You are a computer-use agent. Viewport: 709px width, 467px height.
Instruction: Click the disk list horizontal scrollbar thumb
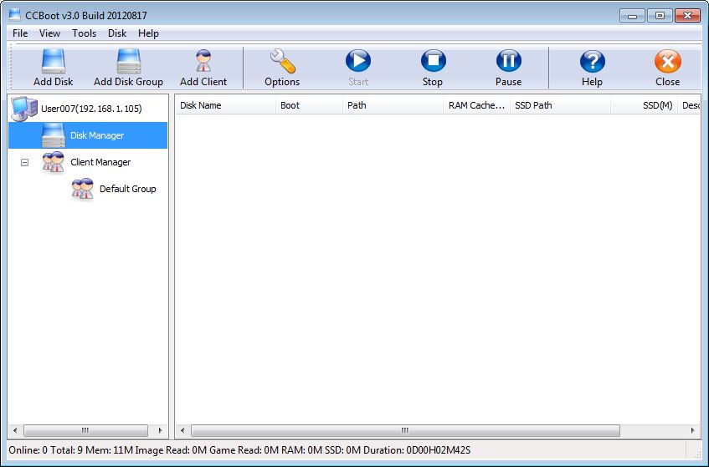pos(405,430)
